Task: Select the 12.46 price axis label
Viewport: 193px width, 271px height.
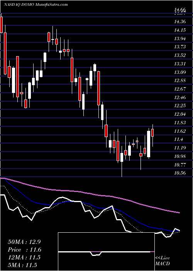Action: tap(180, 98)
